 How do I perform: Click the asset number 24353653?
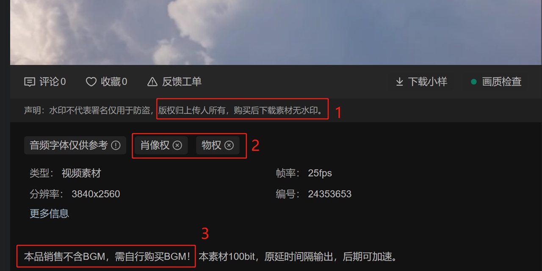click(x=330, y=194)
